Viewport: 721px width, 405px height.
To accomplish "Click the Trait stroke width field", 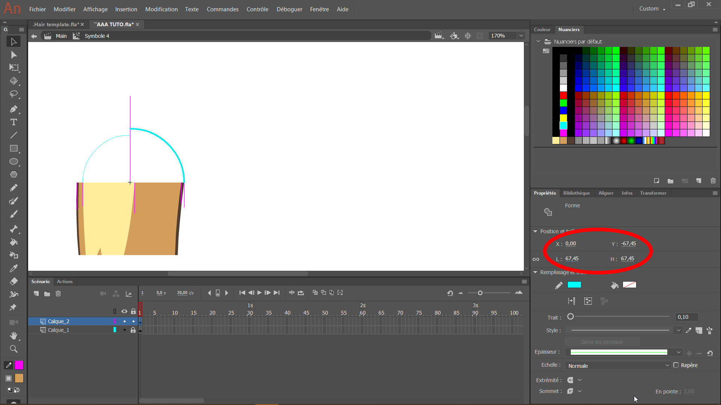I will 686,317.
